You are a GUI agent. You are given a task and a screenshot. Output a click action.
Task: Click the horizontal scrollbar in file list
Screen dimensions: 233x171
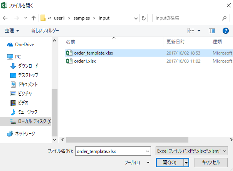127,140
